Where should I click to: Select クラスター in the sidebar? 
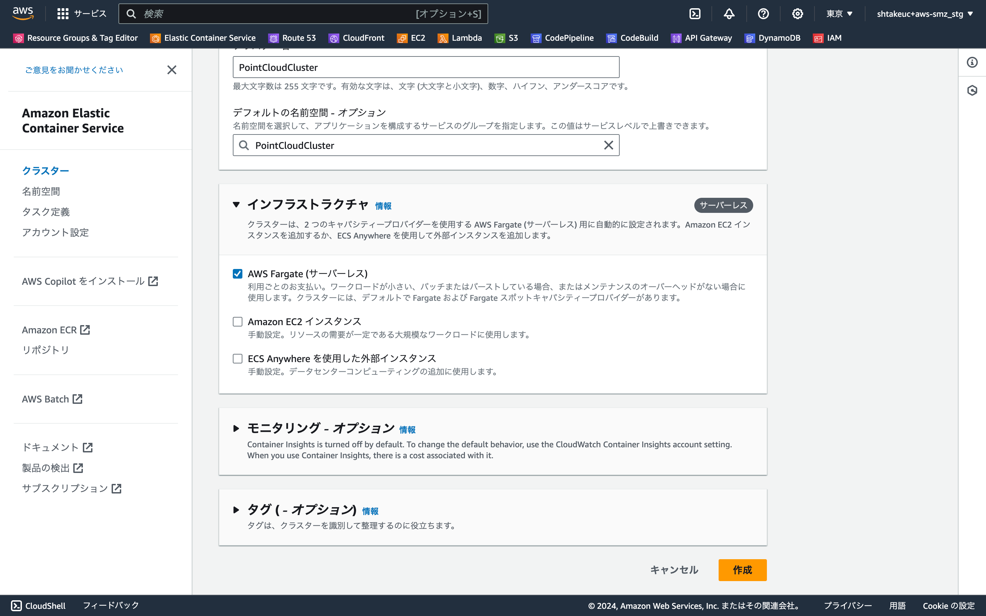coord(46,171)
